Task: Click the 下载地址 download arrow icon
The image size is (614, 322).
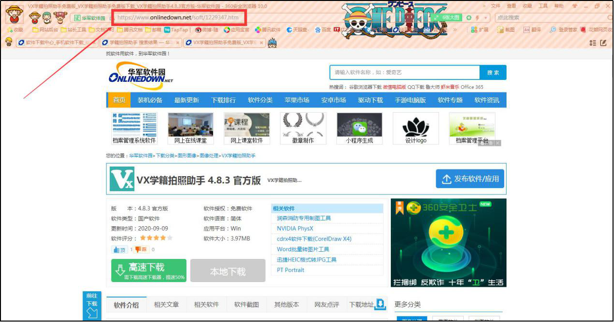Action: [380, 304]
